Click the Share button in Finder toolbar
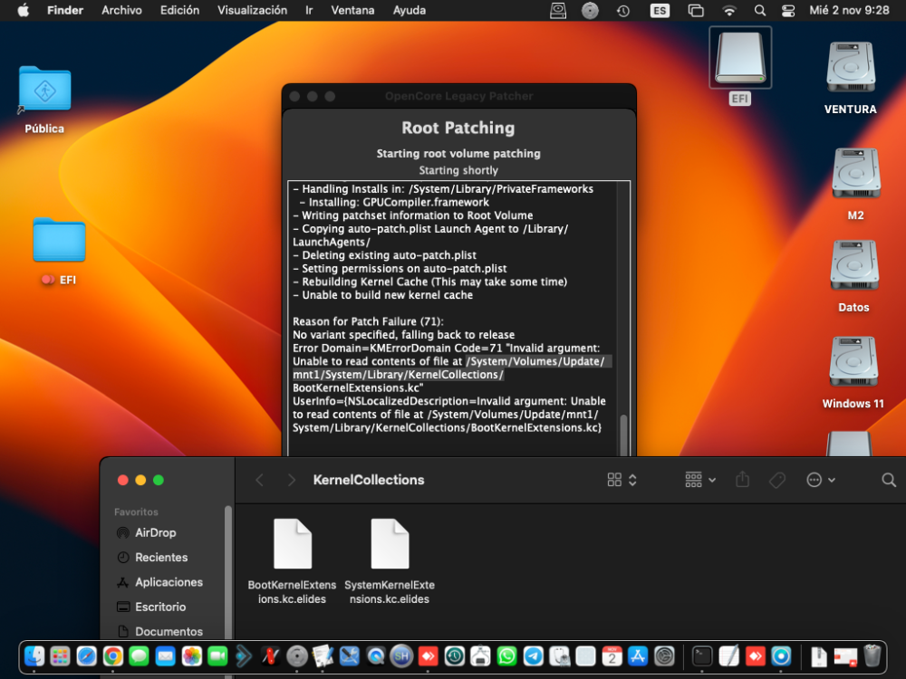 [x=743, y=480]
